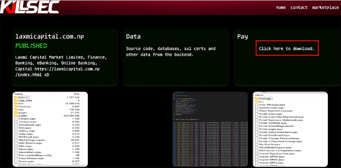Click the My-Profile.aspx file icon
The image size is (341, 168).
tap(257, 144)
